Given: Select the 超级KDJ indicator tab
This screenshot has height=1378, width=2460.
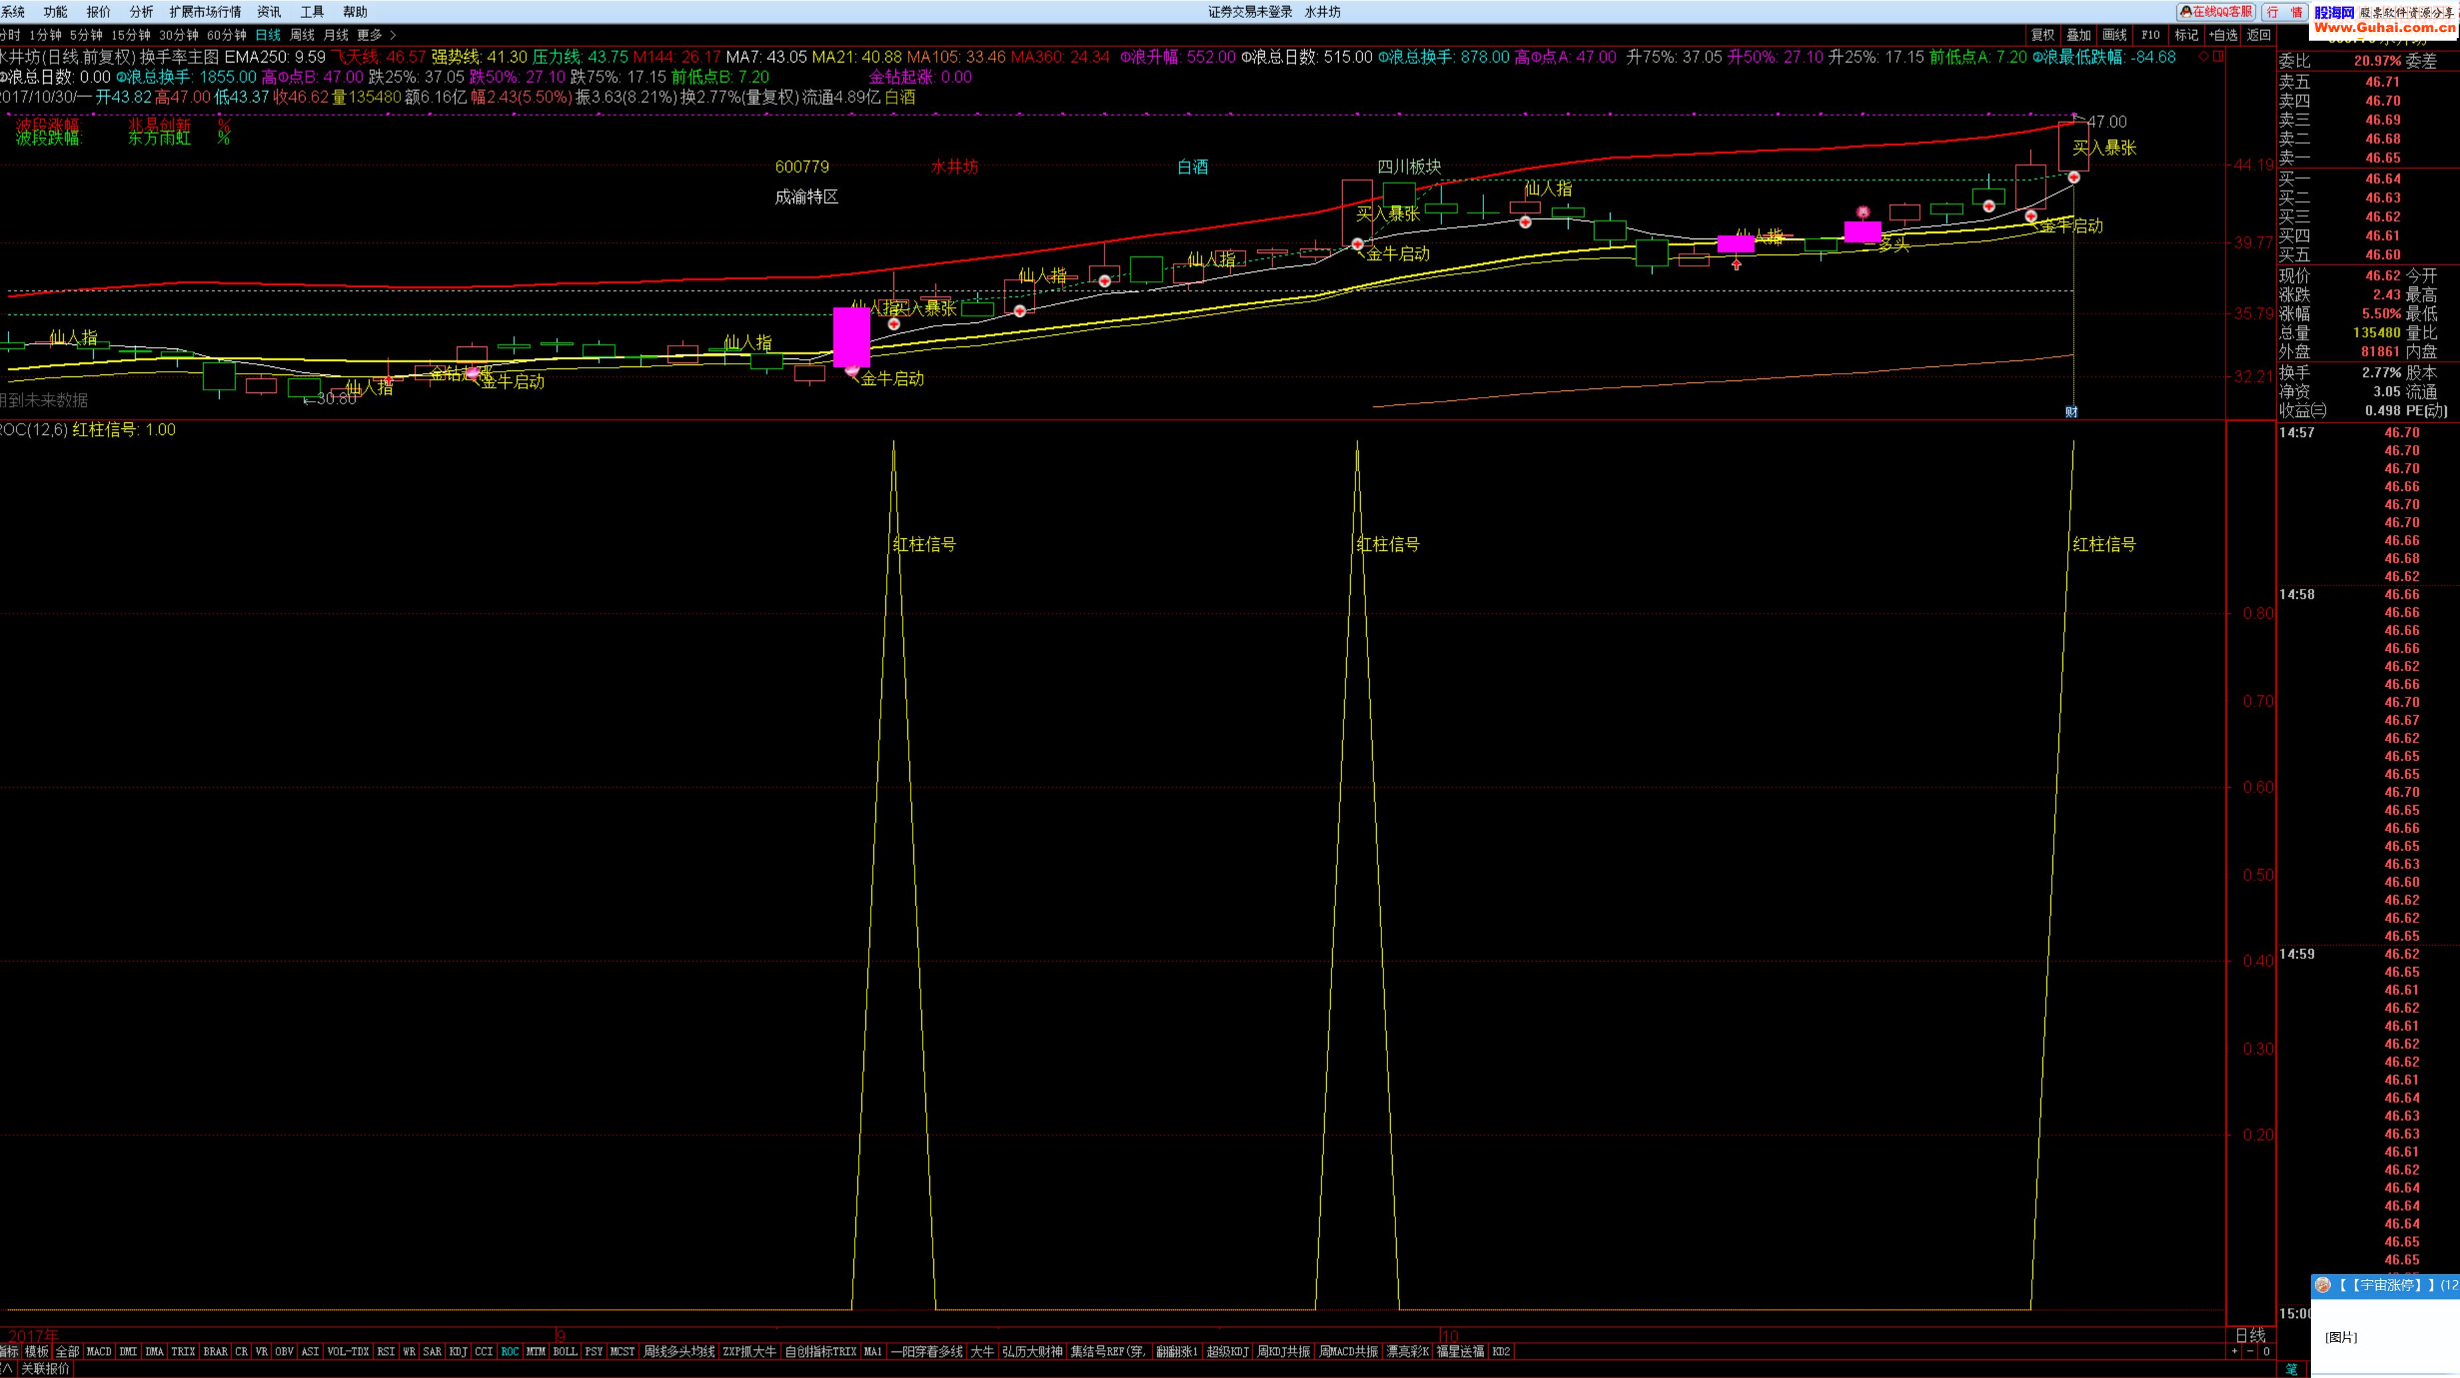Looking at the screenshot, I should click(1227, 1351).
